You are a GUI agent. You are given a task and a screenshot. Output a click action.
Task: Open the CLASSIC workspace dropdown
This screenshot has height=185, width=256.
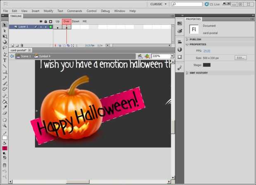click(x=159, y=4)
